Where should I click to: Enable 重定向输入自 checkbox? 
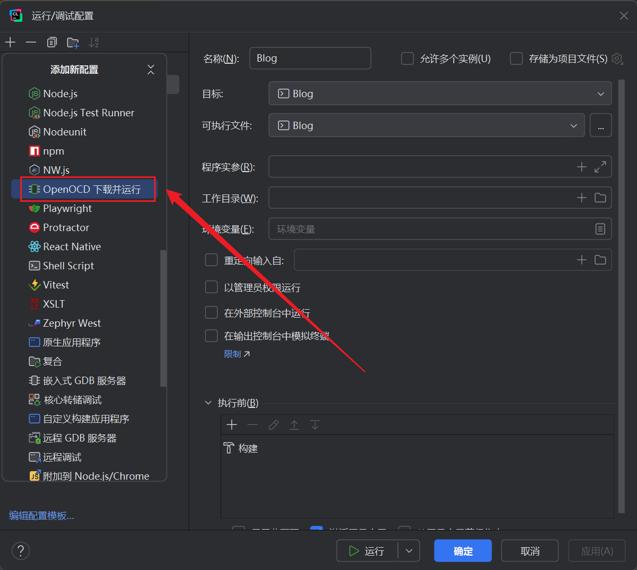pyautogui.click(x=211, y=260)
